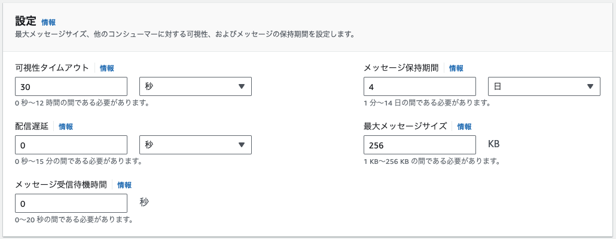Open the 情報 link for メッセージ受信待機時間

pyautogui.click(x=124, y=185)
